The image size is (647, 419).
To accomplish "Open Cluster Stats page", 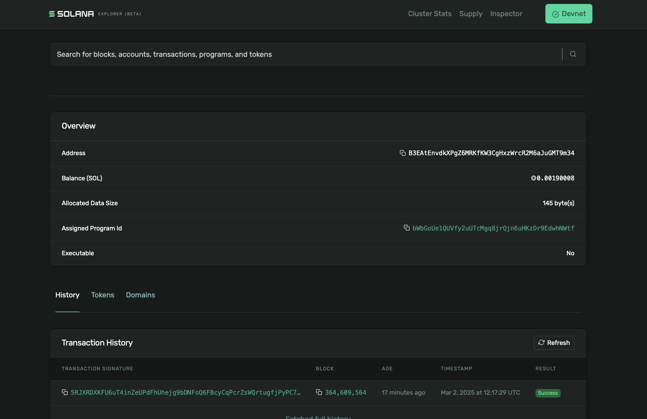I will (x=429, y=14).
